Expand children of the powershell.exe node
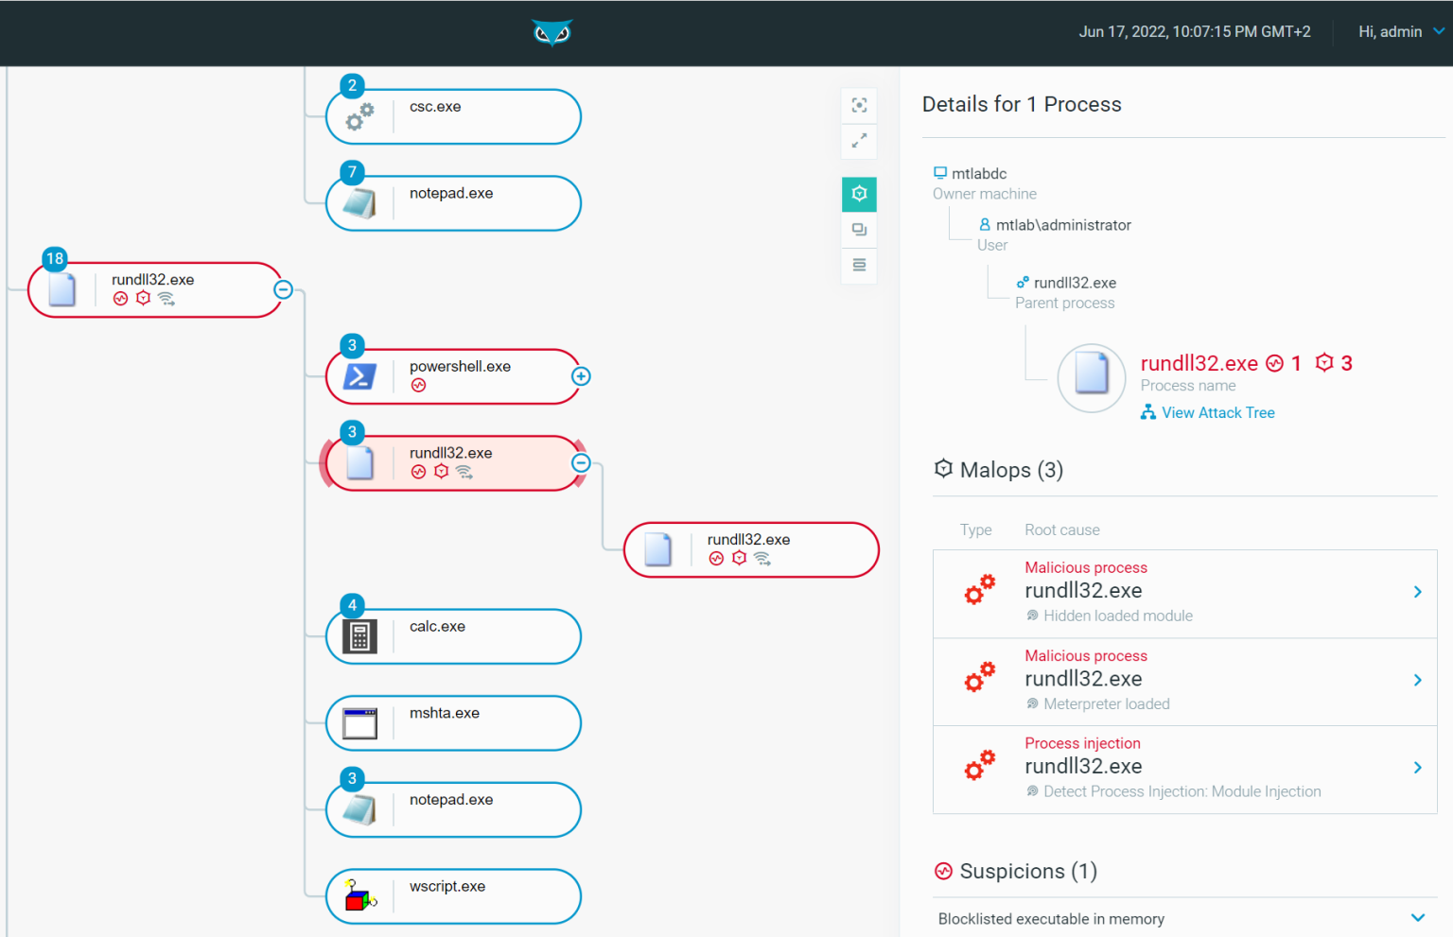Image resolution: width=1453 pixels, height=937 pixels. point(581,375)
